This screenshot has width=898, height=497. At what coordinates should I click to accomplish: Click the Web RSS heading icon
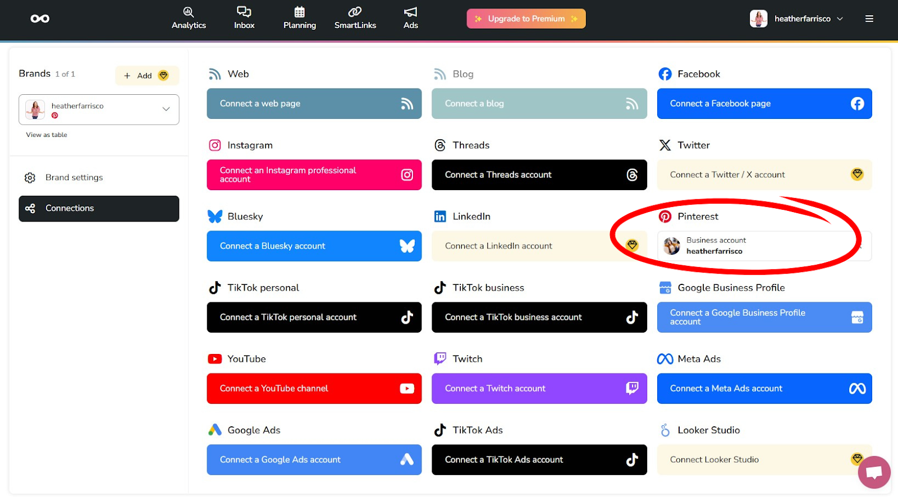(214, 74)
